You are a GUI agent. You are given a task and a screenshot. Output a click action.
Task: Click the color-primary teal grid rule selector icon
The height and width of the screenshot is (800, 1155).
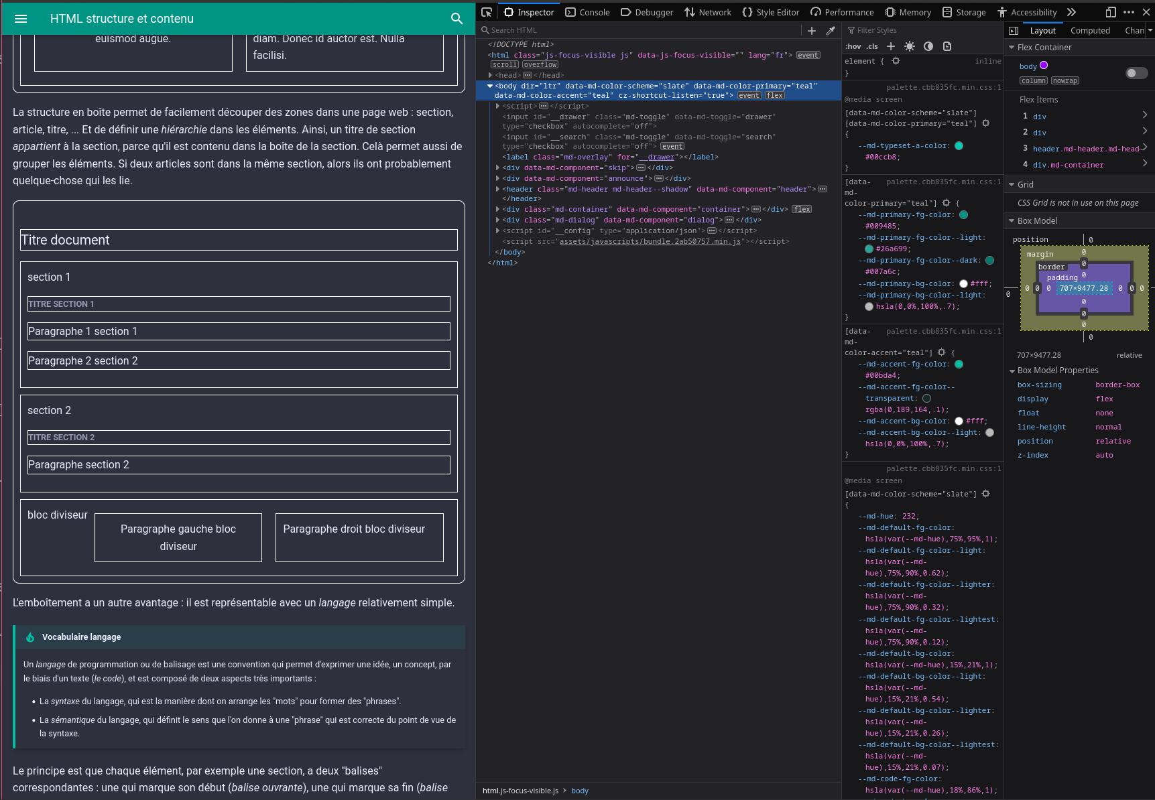(x=946, y=203)
